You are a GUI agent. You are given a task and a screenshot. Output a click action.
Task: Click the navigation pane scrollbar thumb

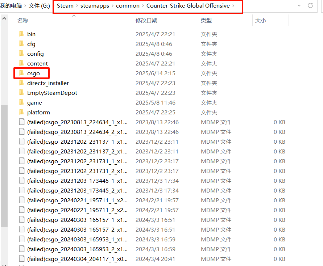pos(4,166)
